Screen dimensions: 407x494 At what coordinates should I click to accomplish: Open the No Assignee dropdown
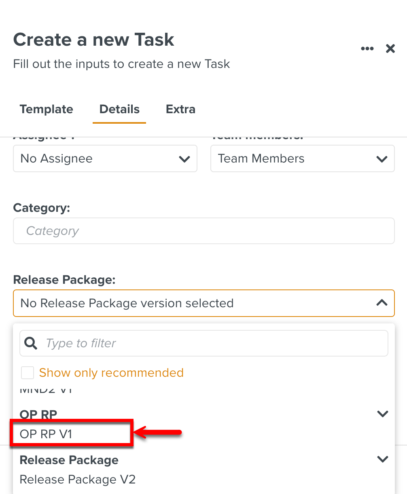[105, 158]
